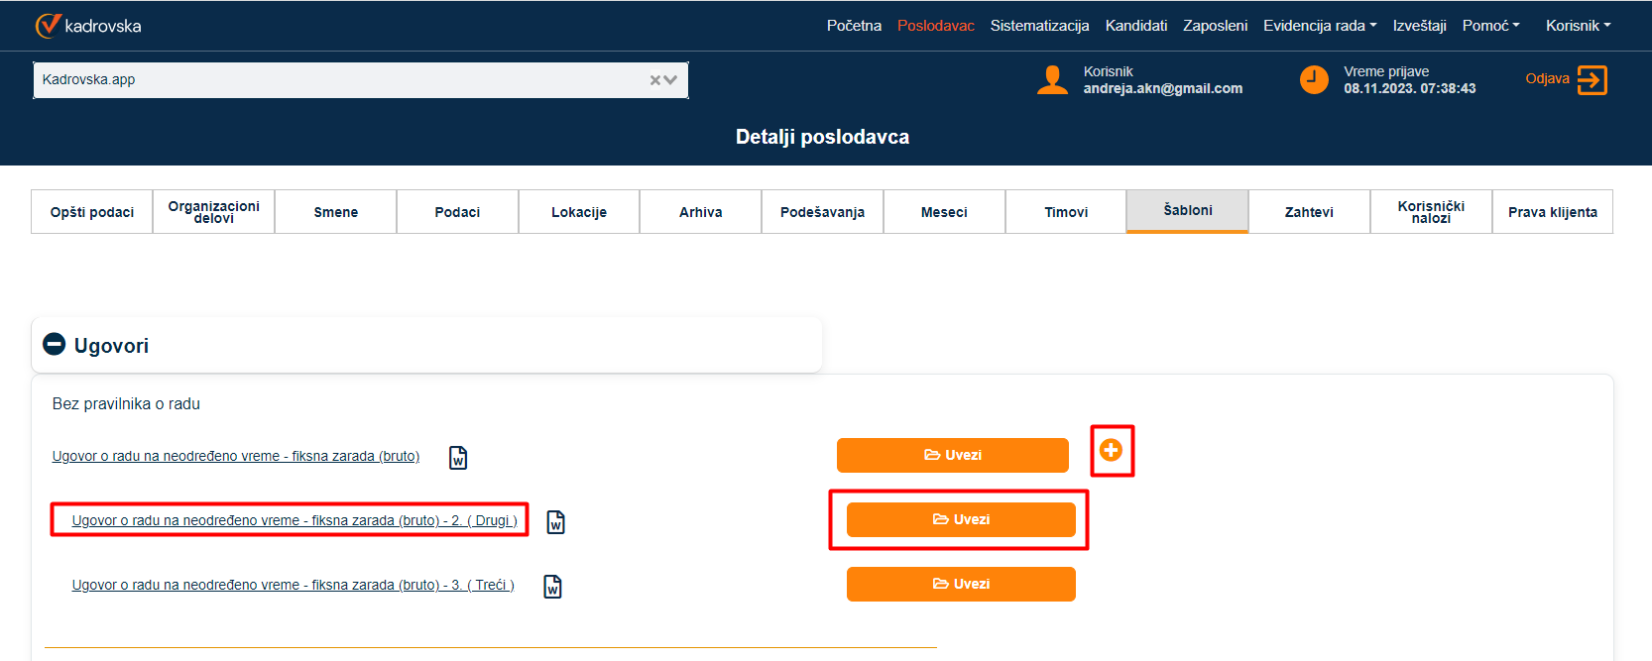
Task: Click the orange plus add-template icon
Action: point(1112,451)
